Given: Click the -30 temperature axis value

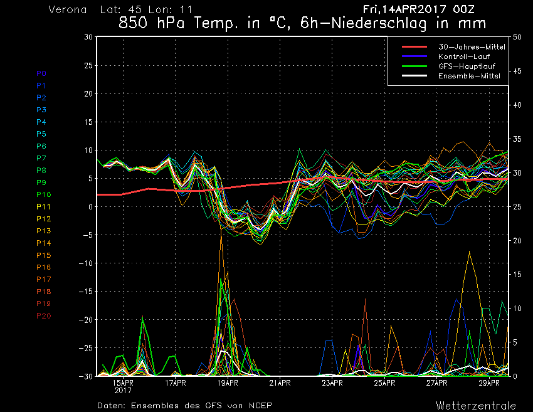Looking at the screenshot, I should 86,376.
